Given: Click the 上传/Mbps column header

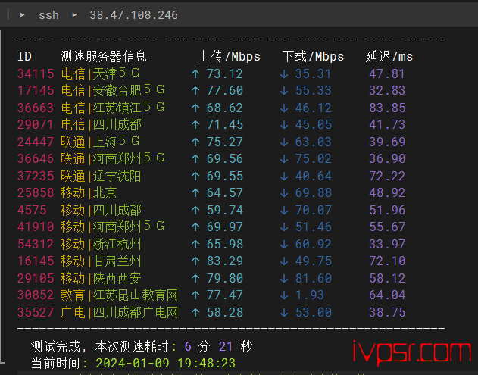Looking at the screenshot, I should point(229,56).
